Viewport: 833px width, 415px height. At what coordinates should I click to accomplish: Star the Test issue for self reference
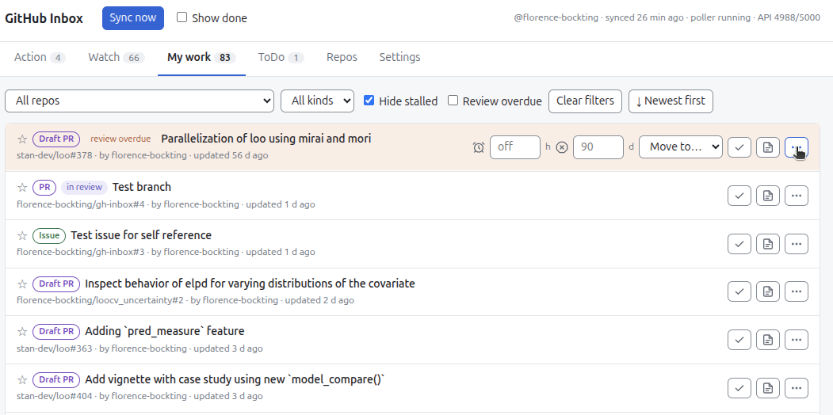[x=21, y=236]
